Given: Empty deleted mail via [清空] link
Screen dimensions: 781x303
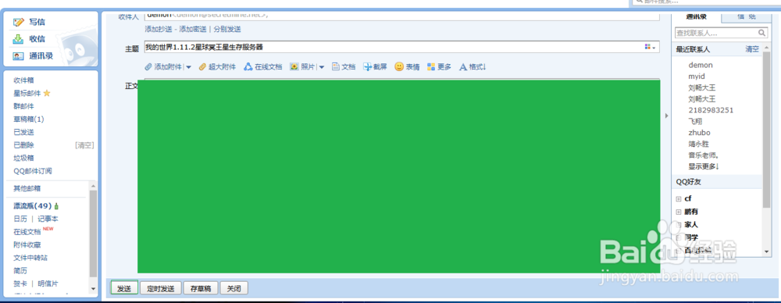Looking at the screenshot, I should 84,145.
